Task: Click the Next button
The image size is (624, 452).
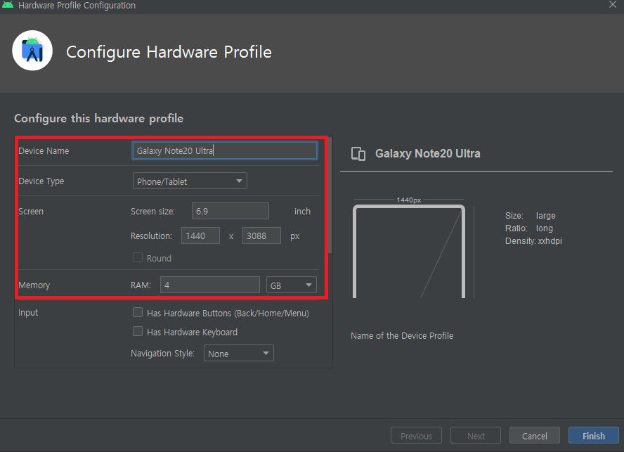Action: (x=476, y=436)
